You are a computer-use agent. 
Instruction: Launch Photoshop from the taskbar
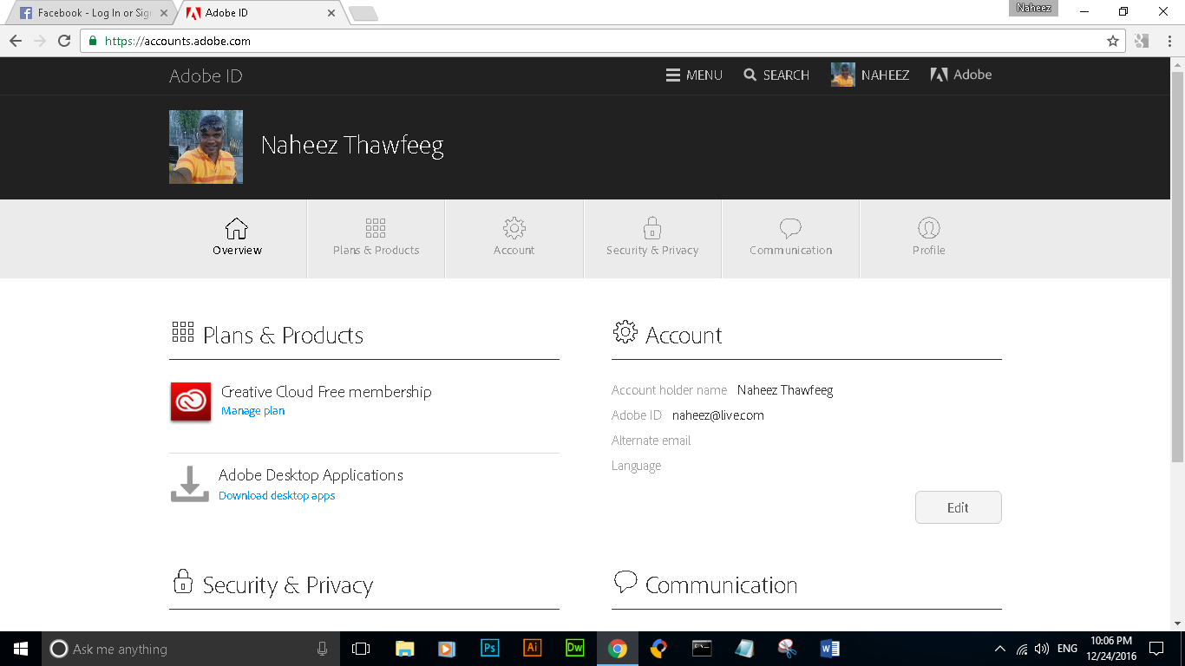point(489,649)
